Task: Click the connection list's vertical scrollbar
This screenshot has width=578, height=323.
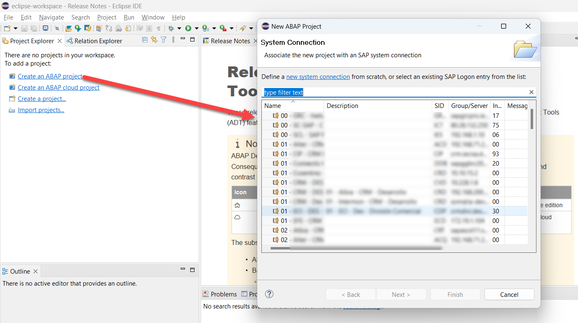Action: click(531, 119)
